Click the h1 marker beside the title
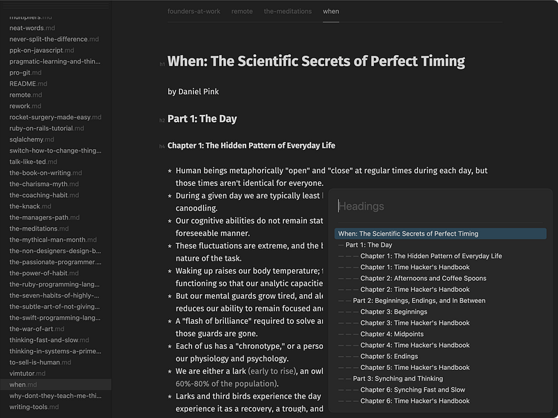Image resolution: width=558 pixels, height=418 pixels. pyautogui.click(x=162, y=64)
